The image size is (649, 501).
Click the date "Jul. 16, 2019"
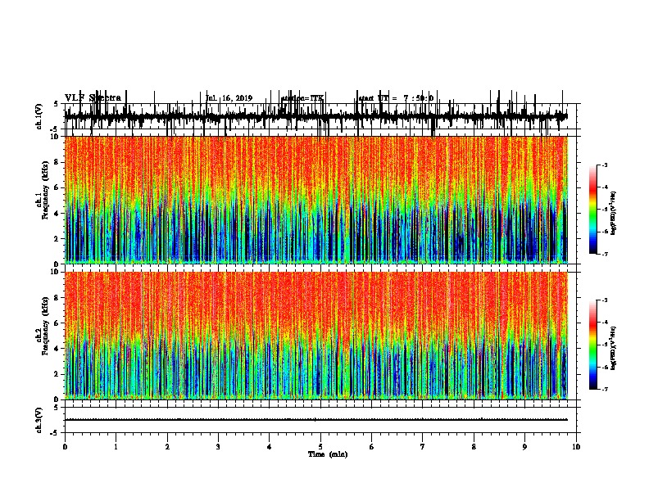[x=229, y=98]
